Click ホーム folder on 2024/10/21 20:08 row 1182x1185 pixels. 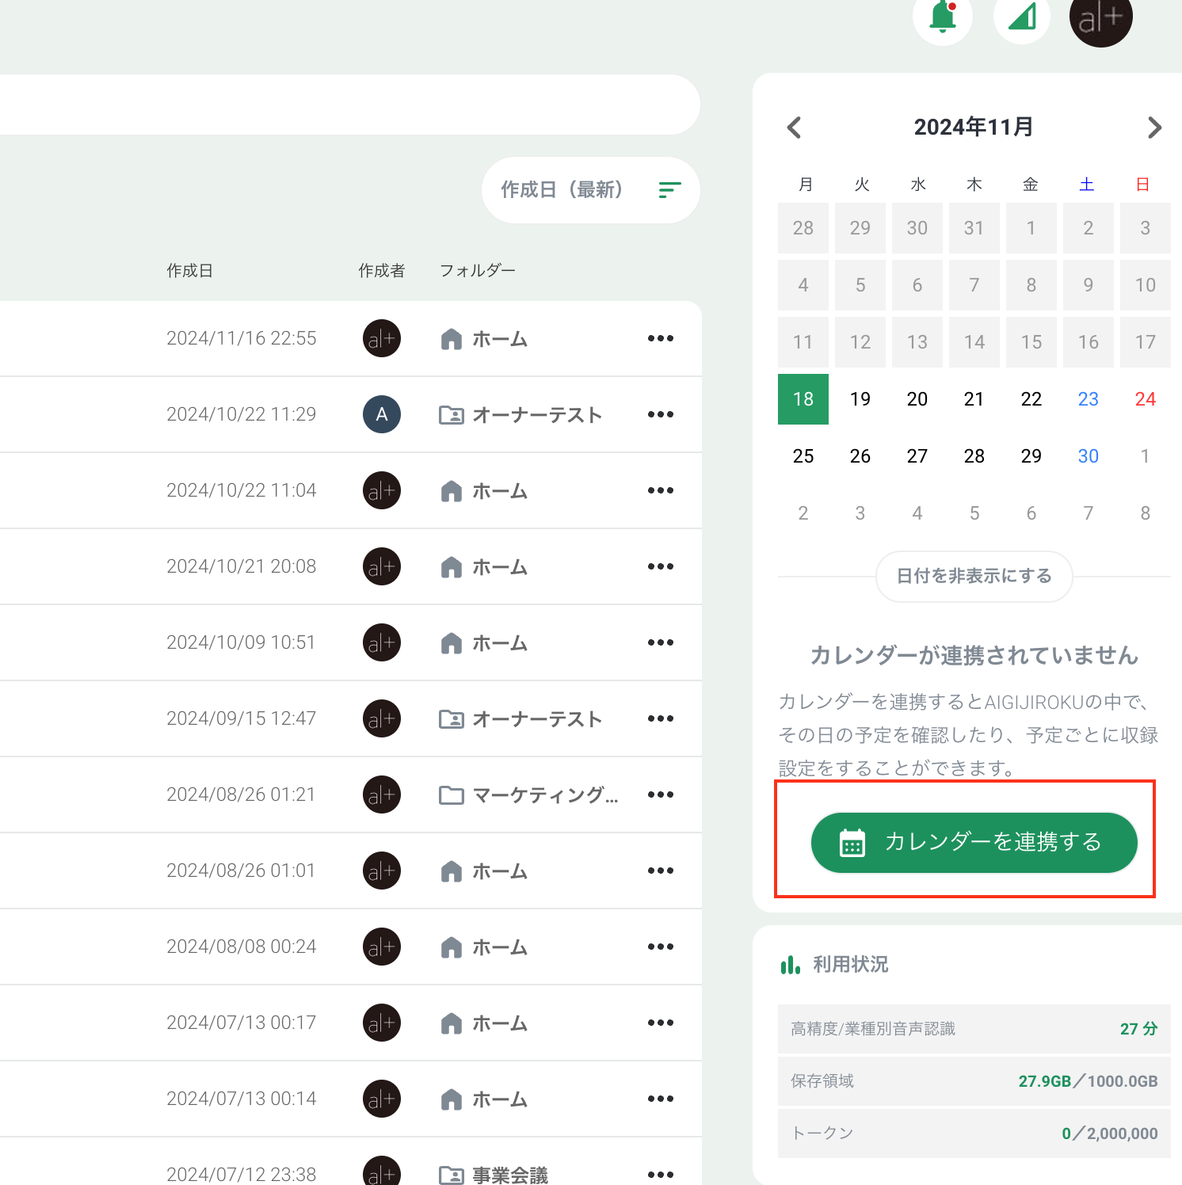tap(484, 567)
